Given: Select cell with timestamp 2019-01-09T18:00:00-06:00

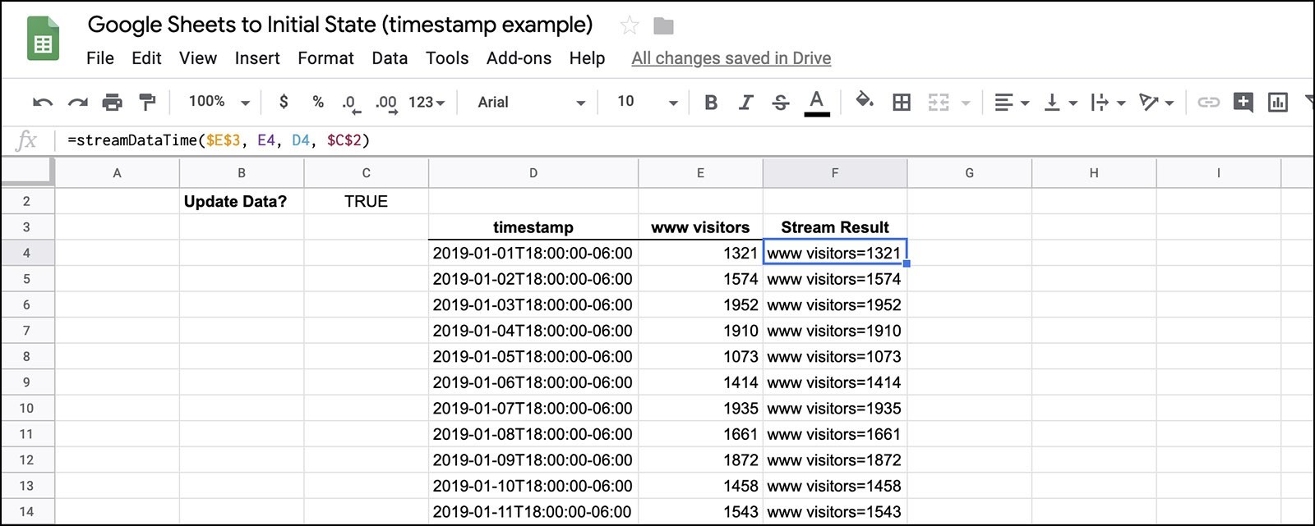Looking at the screenshot, I should click(533, 460).
